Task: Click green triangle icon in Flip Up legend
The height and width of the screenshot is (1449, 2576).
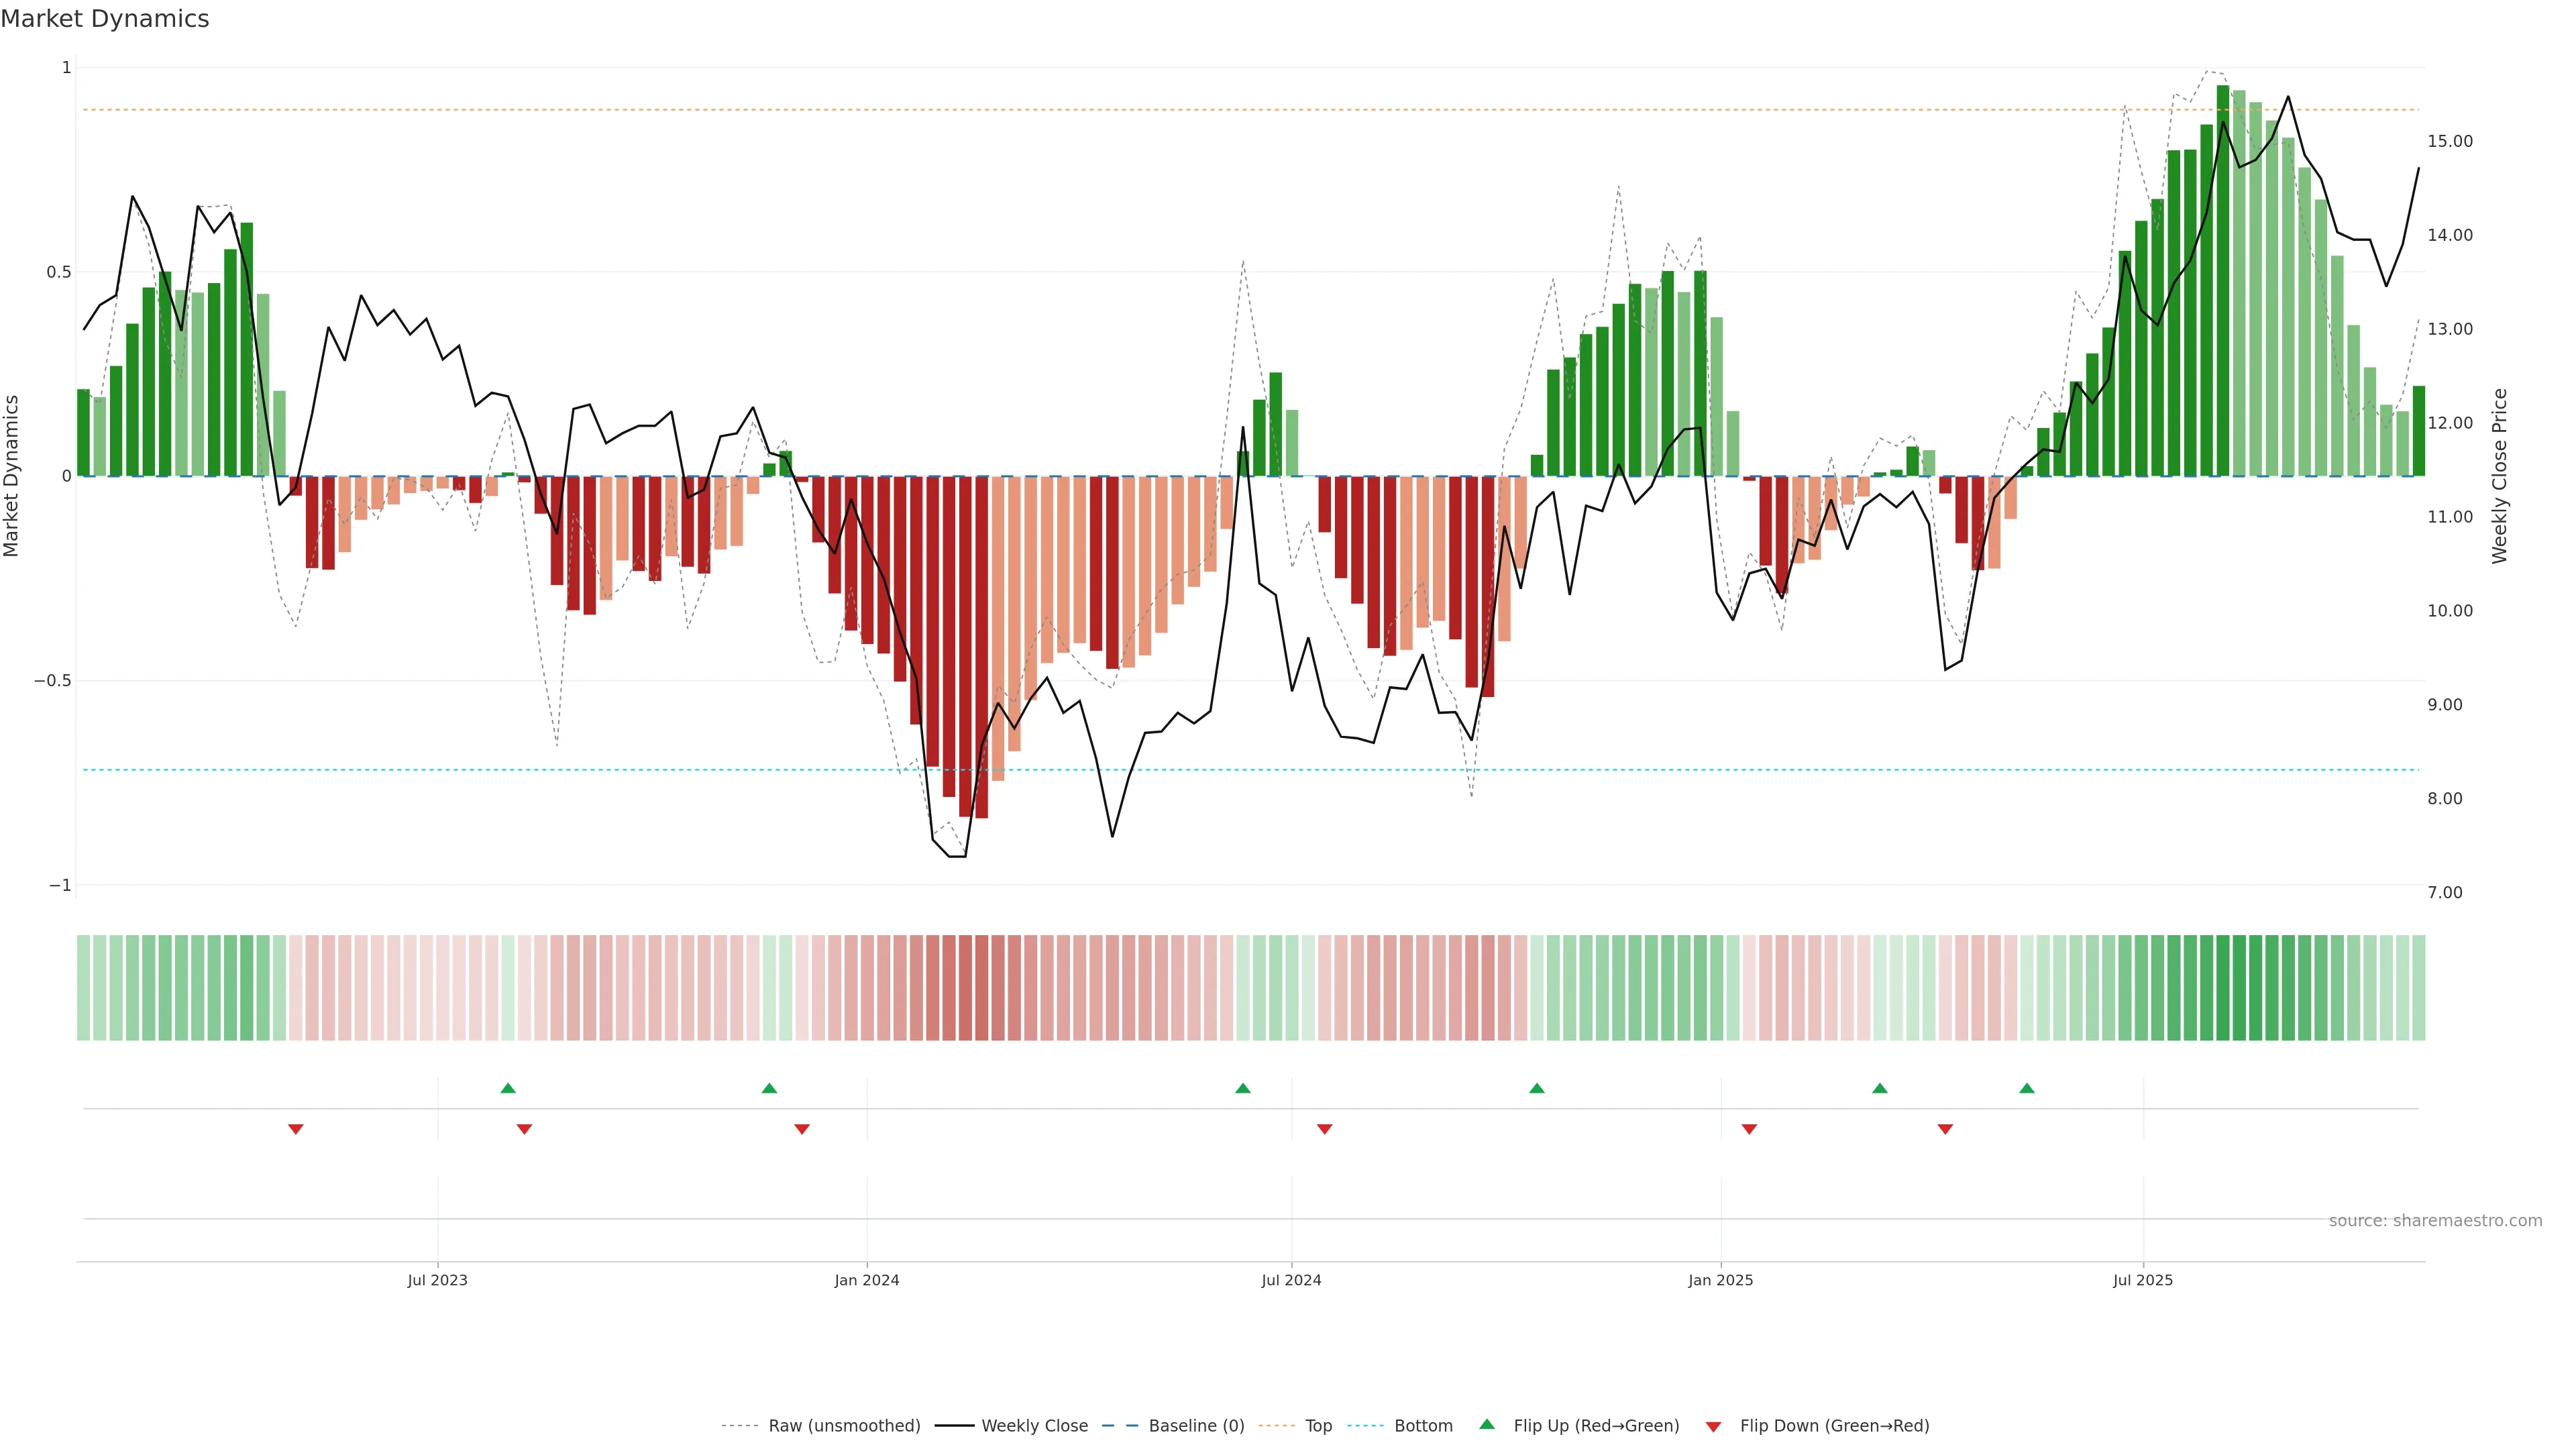Action: pos(1487,1424)
